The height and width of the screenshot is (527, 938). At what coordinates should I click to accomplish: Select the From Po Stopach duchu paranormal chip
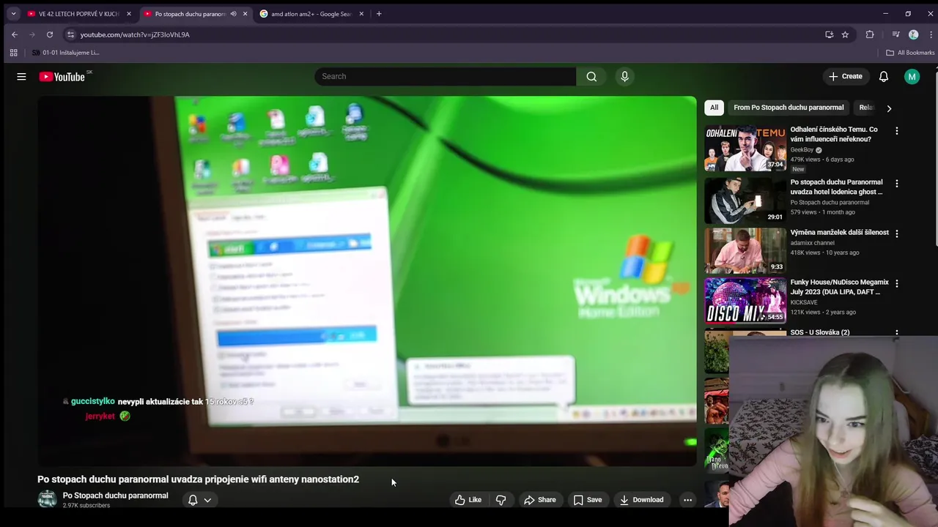[789, 108]
